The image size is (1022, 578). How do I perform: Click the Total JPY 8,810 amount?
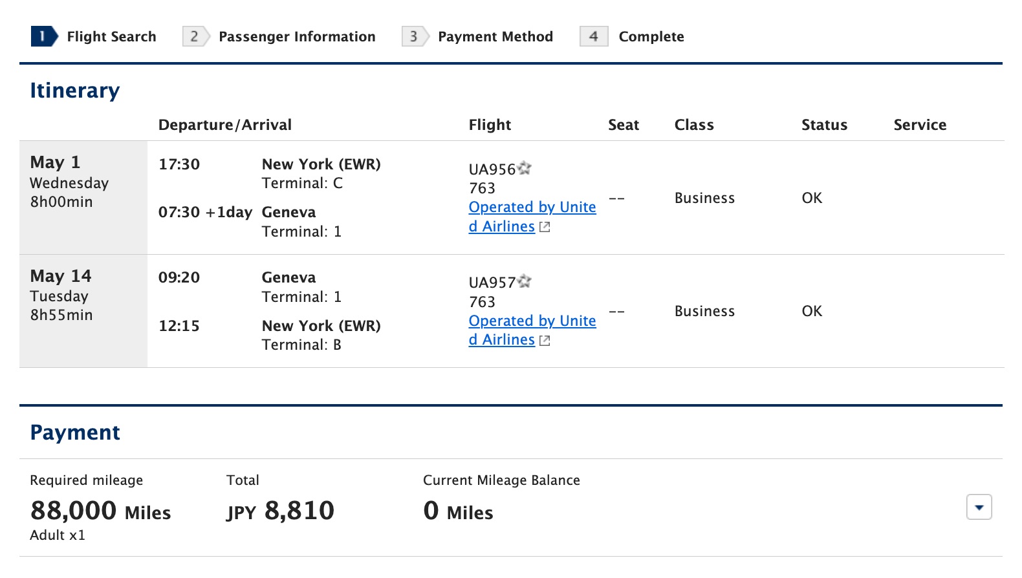280,510
